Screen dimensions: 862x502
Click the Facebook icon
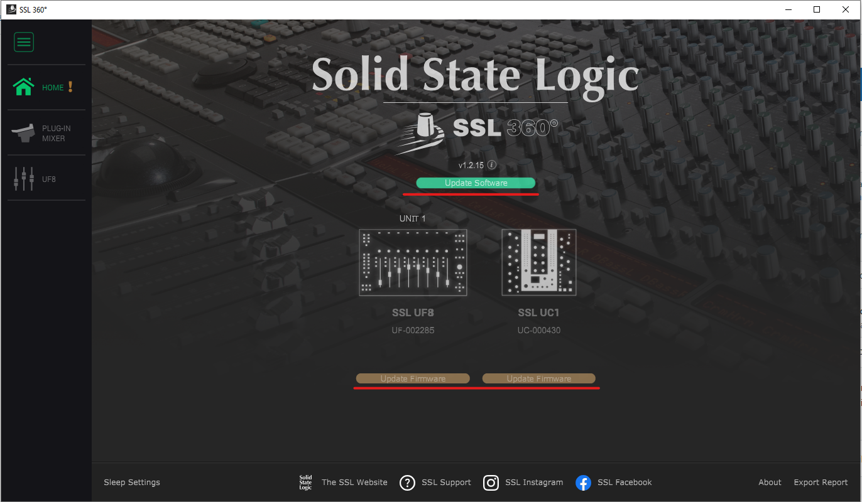tap(583, 483)
